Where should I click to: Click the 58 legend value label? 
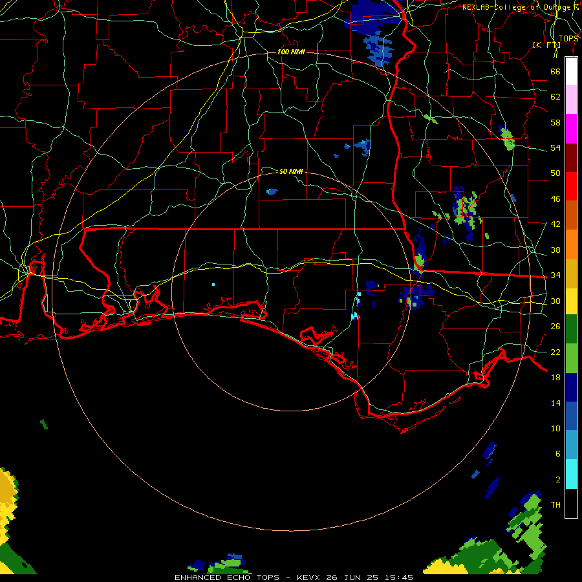tap(555, 122)
